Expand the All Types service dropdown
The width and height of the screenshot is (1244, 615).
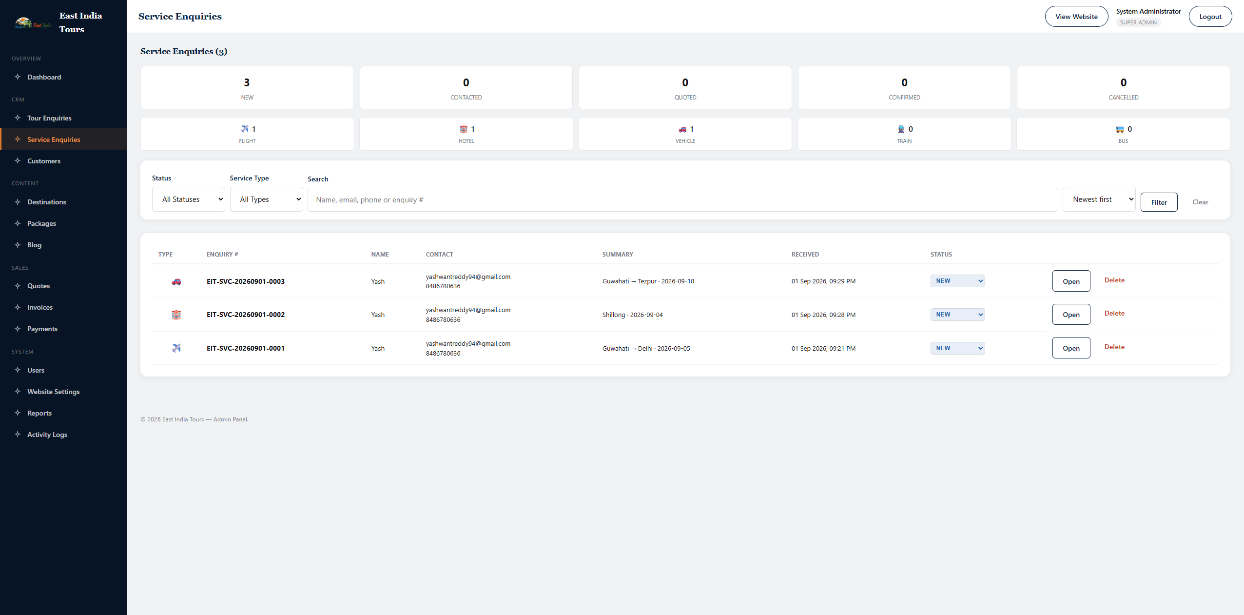266,199
